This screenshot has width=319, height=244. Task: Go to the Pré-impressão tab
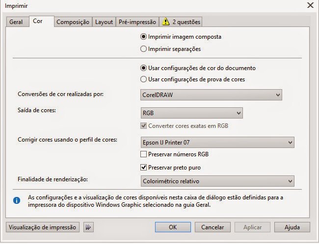click(137, 22)
